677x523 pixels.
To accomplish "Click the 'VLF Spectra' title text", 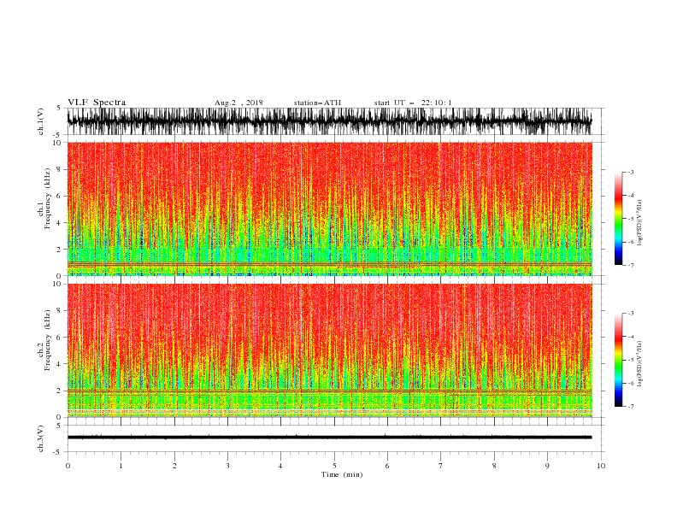I will 97,103.
